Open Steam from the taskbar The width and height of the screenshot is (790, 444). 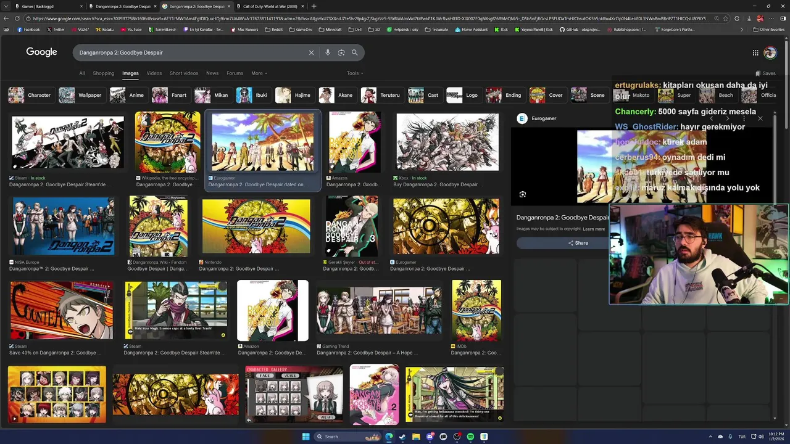402,437
